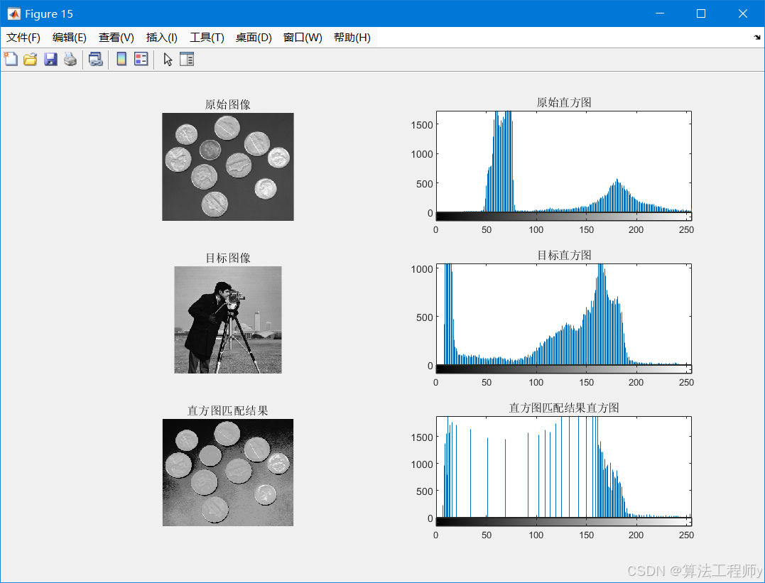Maximize the Figure 15 window

click(x=701, y=13)
